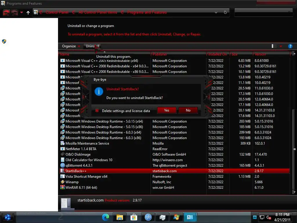Open File Explorer from taskbar
Viewport: 297px width, 223px height.
120,217
